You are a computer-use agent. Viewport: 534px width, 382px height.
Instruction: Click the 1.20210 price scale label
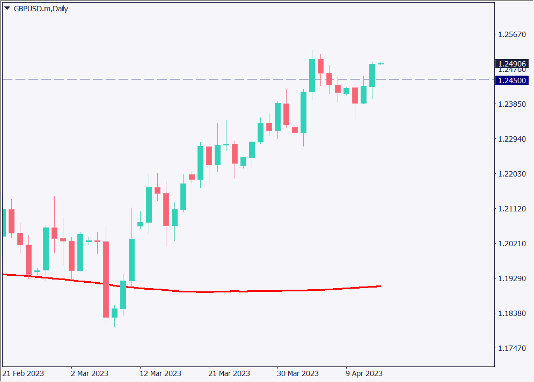(512, 244)
